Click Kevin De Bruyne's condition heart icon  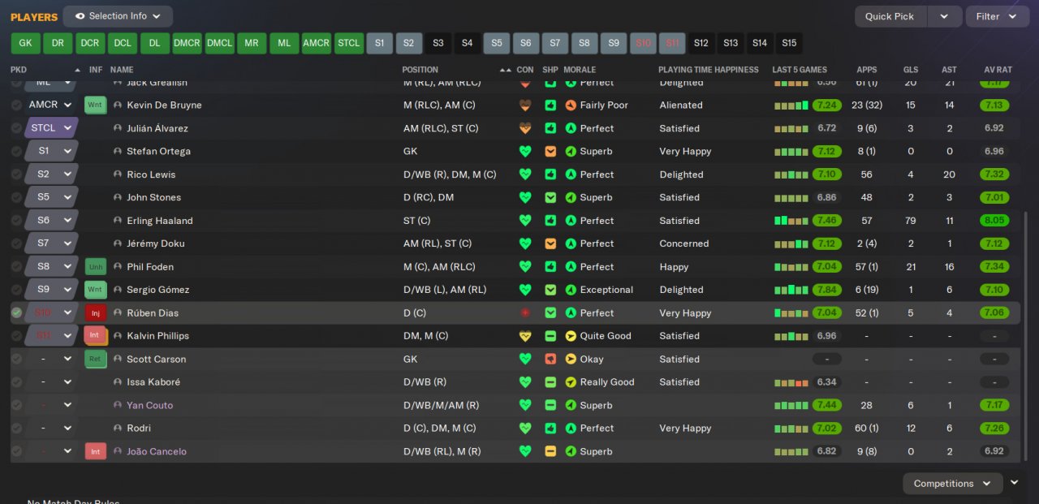point(525,105)
